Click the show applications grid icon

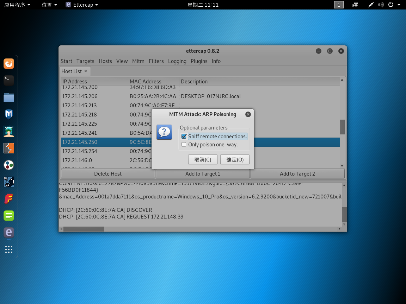coord(9,249)
